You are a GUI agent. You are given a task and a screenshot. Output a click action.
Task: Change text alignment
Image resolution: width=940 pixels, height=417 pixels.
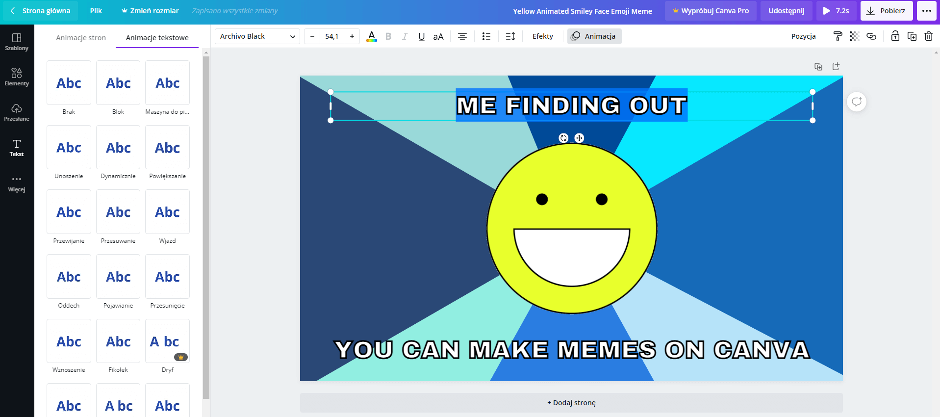[x=462, y=36]
